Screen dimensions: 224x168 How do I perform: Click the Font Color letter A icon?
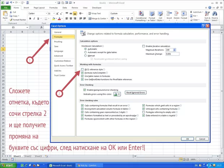pos(59,18)
